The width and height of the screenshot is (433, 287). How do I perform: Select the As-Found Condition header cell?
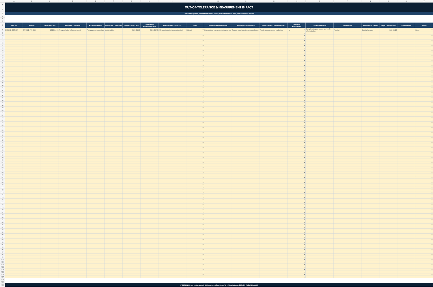(72, 25)
